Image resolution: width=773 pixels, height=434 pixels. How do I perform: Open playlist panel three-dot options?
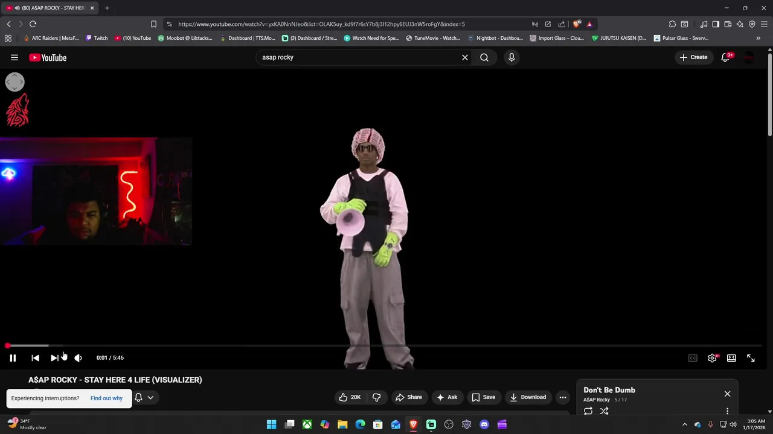[727, 411]
